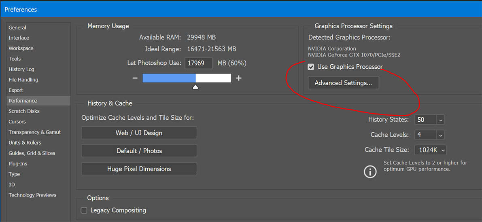Viewport: 482px width, 222px height.
Task: Open Technology Previews section
Action: 32,195
